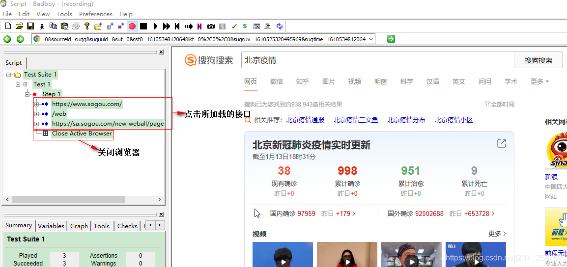Click the 北京疫情三文鱼 related link

click(356, 120)
